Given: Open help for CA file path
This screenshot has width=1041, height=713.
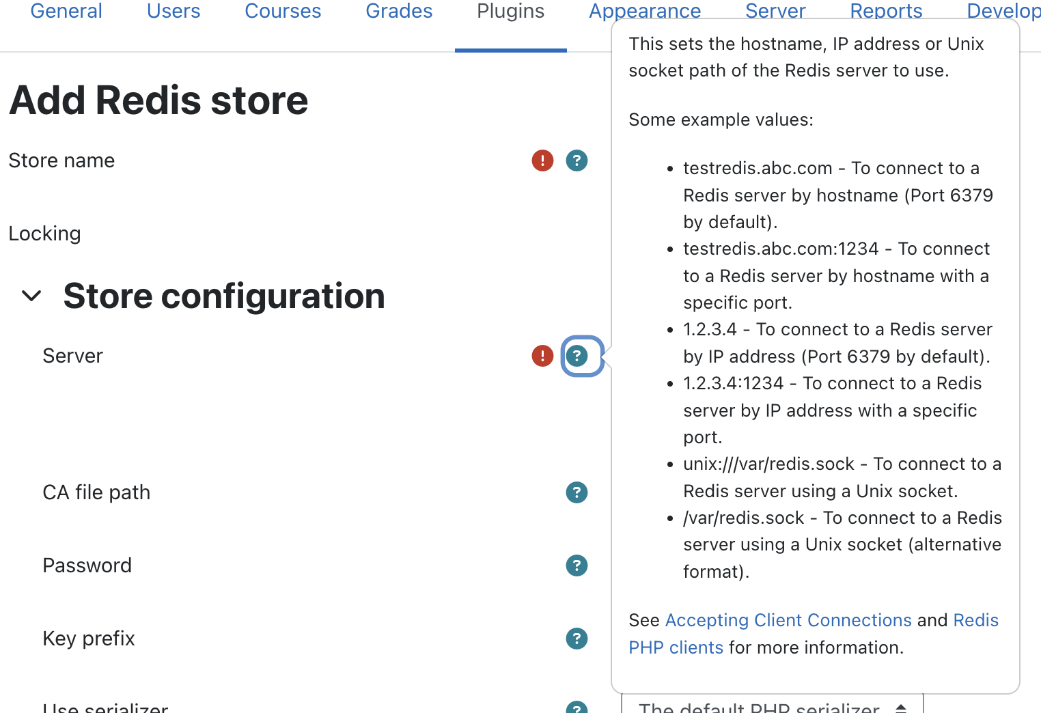Looking at the screenshot, I should coord(577,492).
